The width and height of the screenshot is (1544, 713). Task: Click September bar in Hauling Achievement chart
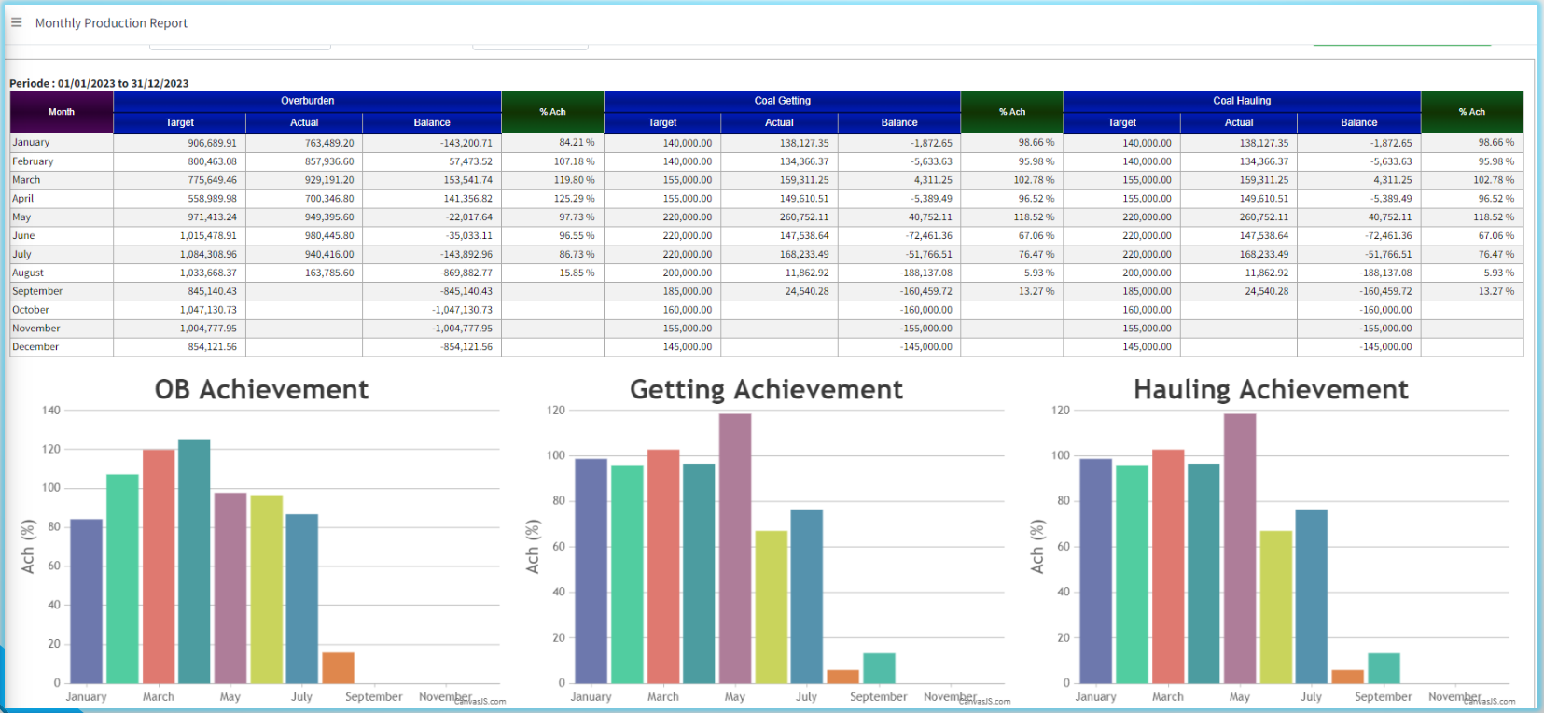click(1384, 668)
